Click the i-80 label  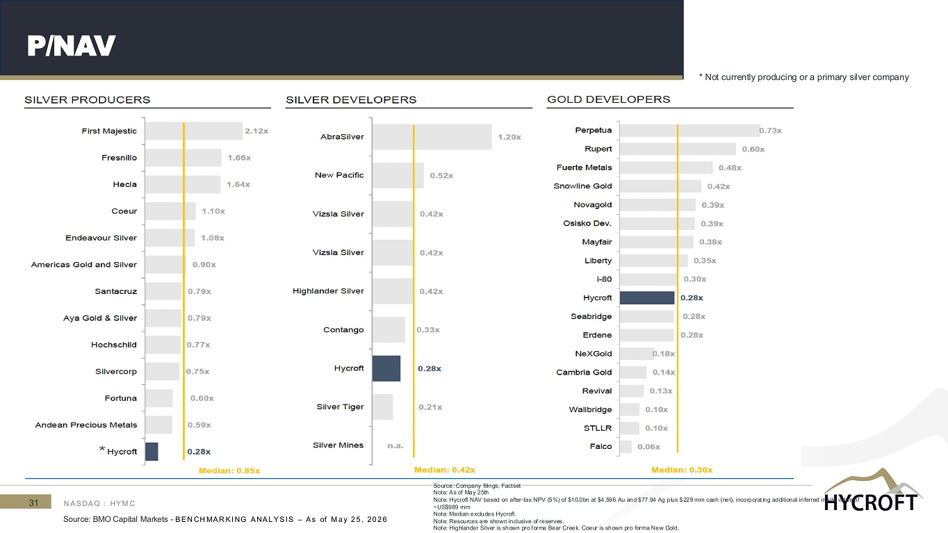point(604,279)
